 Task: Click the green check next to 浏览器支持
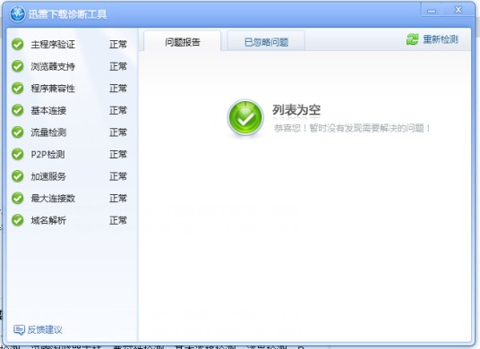[x=17, y=66]
